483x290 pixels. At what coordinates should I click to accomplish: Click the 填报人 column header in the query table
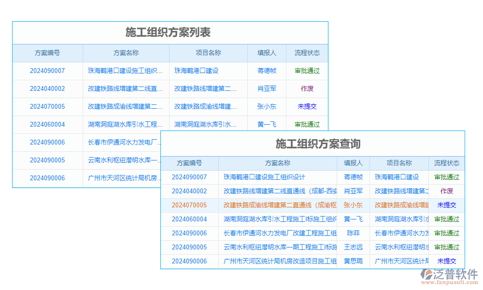[x=353, y=163]
